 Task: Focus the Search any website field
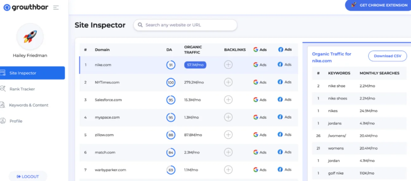click(185, 25)
